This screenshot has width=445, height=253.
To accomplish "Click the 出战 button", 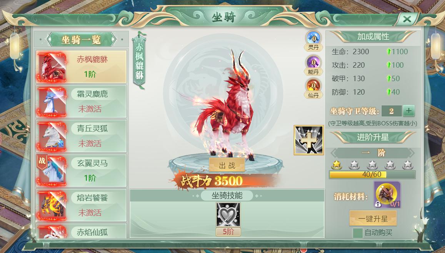I will click(x=227, y=165).
